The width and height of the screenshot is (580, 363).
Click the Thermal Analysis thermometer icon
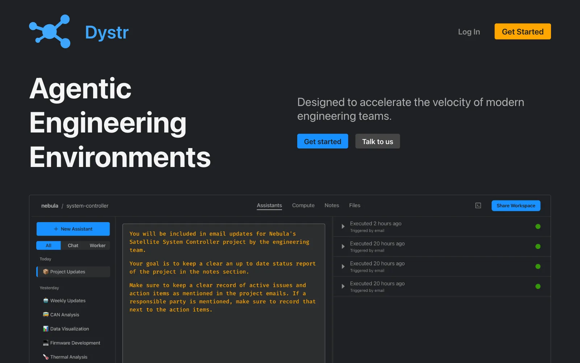coord(46,357)
